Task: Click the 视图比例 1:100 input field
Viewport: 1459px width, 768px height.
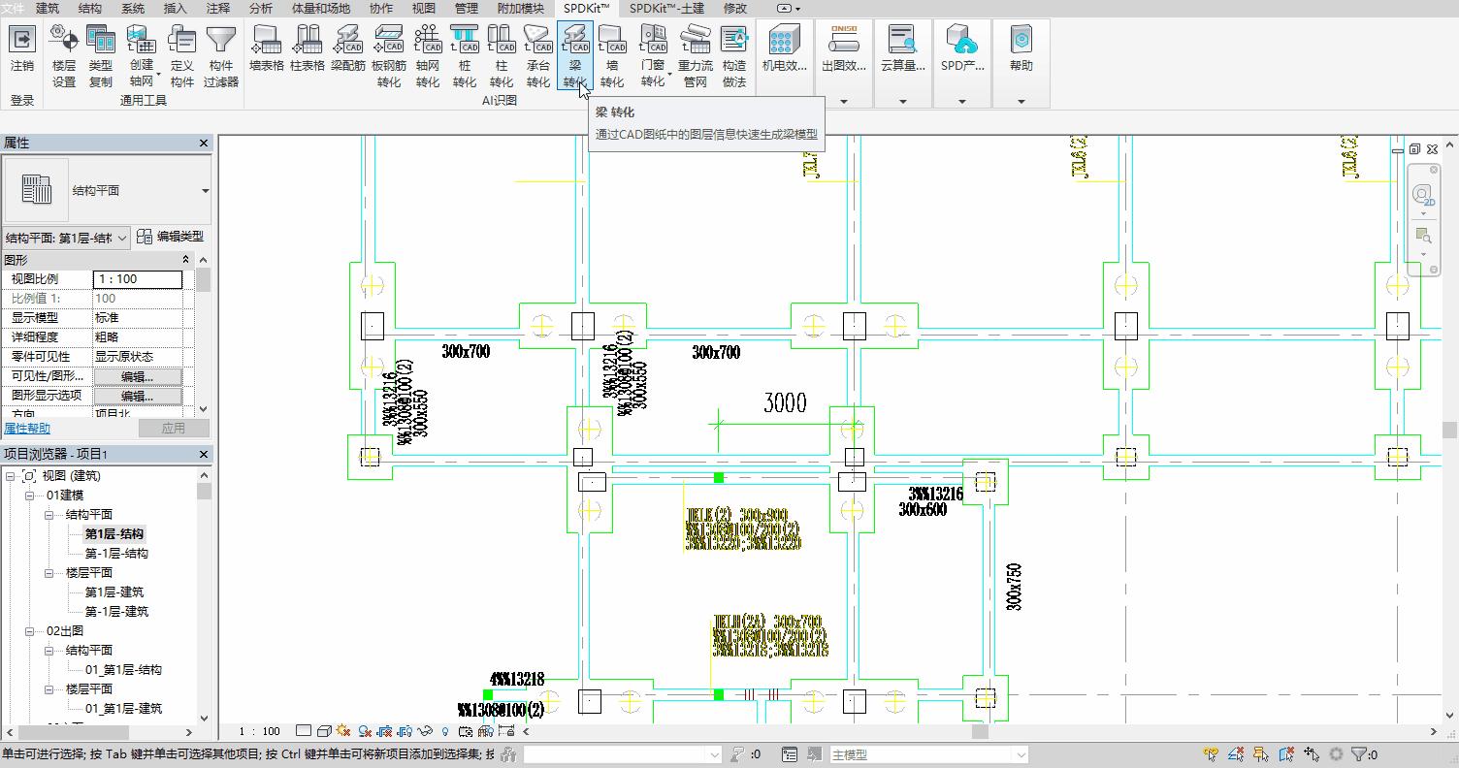Action: point(138,279)
